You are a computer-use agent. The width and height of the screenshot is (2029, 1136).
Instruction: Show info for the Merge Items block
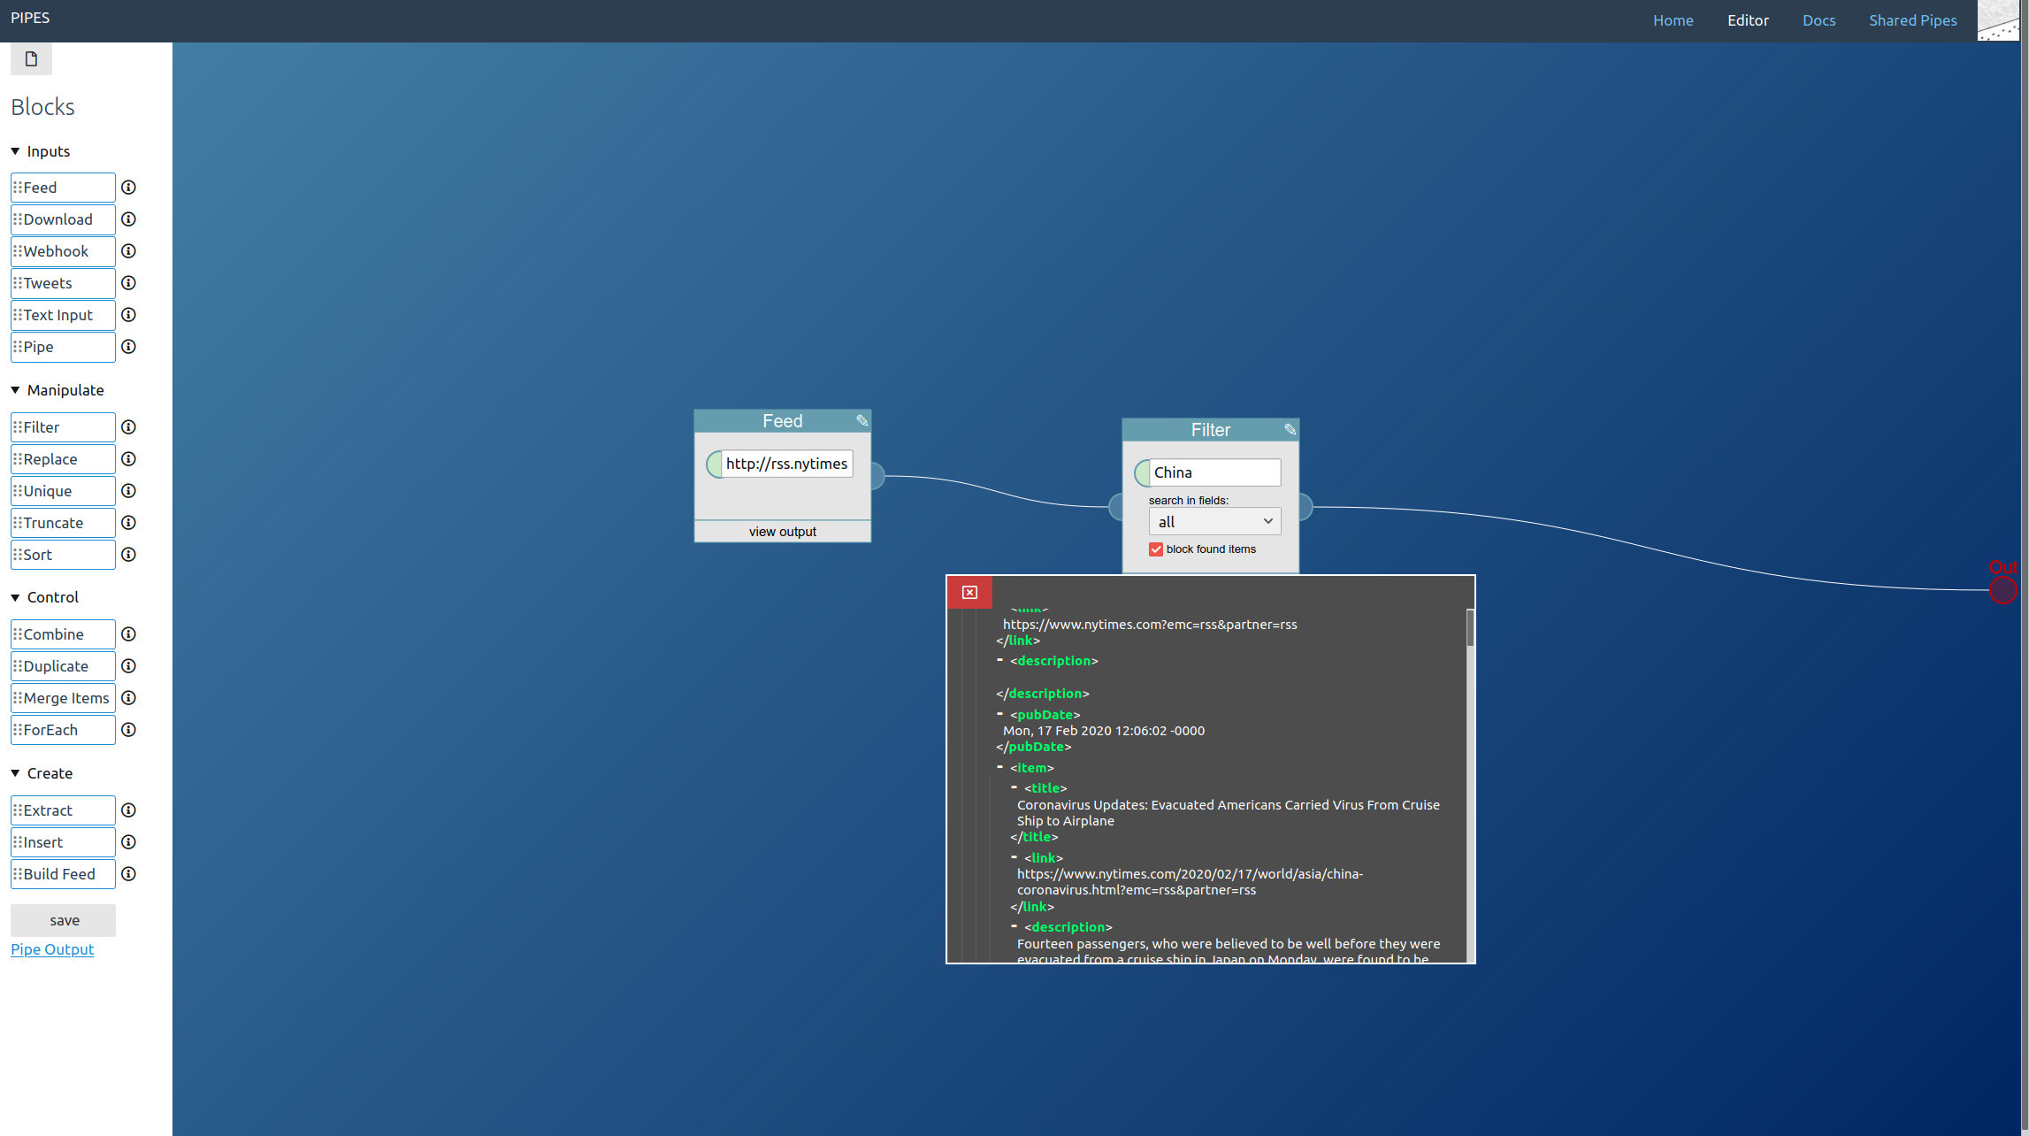[x=128, y=698]
